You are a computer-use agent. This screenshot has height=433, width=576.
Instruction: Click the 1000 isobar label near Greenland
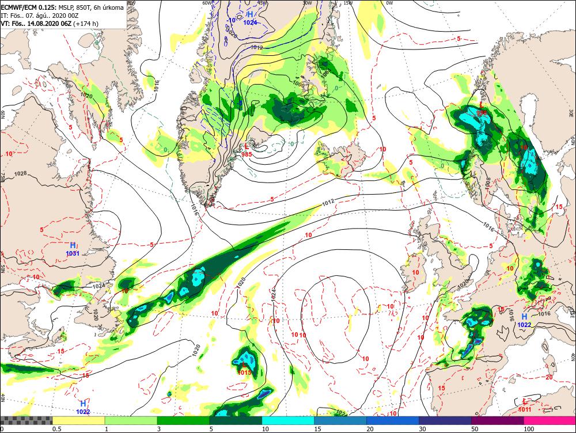(x=298, y=83)
